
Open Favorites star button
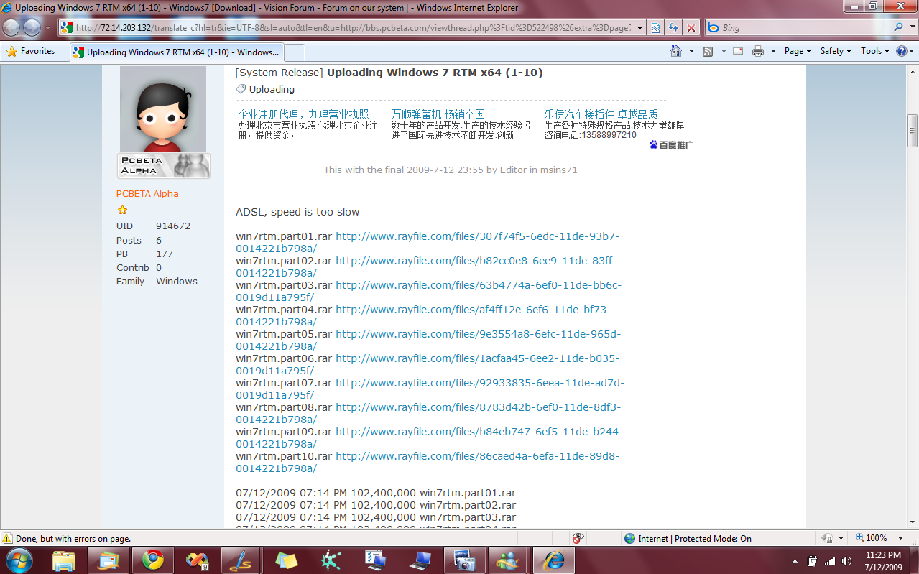point(31,51)
